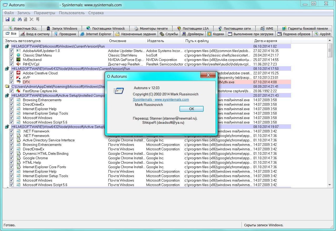This screenshot has height=231, width=336.
Task: Click the Скрыты записи Windows status text
Action: pos(264,225)
